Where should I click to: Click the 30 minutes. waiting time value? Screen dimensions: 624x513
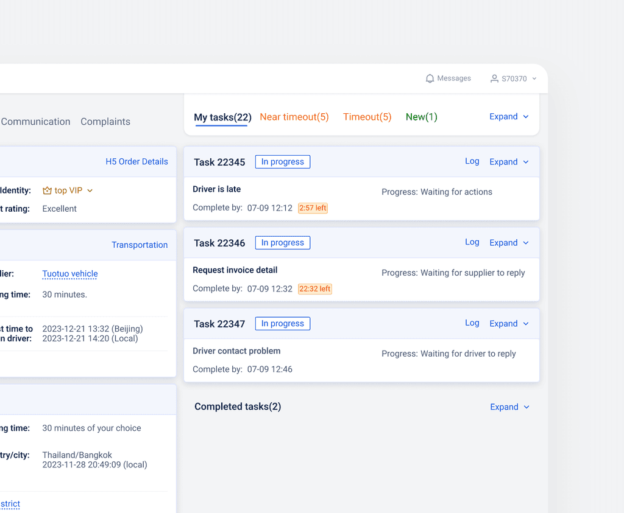pyautogui.click(x=65, y=295)
